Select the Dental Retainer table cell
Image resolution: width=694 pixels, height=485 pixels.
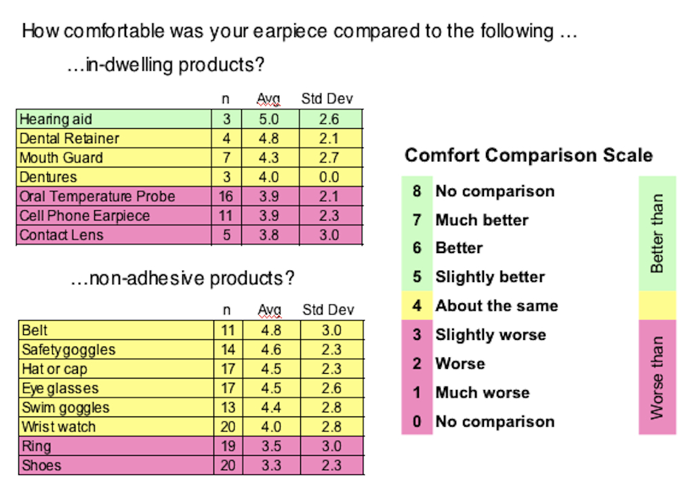coord(69,138)
